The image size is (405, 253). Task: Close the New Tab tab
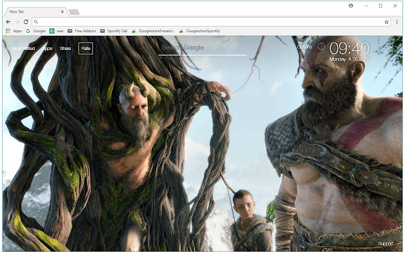click(x=62, y=11)
